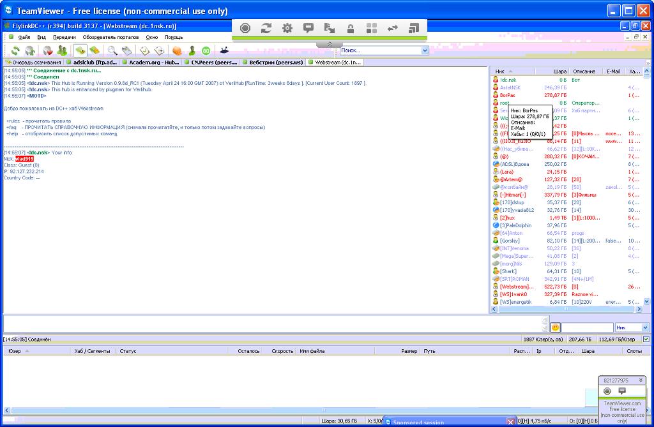654x427 pixels.
Task: Click the TeamViewer four-squares grid icon
Action: tap(372, 28)
